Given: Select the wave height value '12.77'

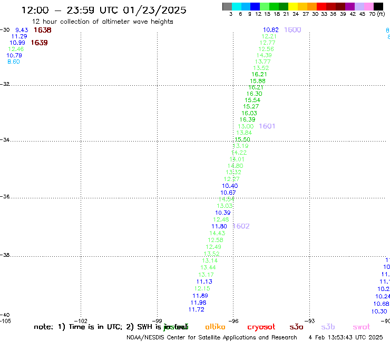Looking at the screenshot, I should (x=268, y=43).
